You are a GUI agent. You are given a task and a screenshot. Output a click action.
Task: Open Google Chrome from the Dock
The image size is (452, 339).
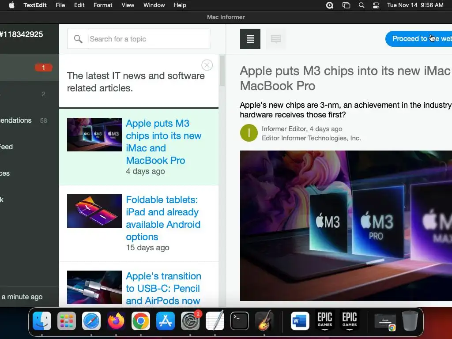[141, 321]
